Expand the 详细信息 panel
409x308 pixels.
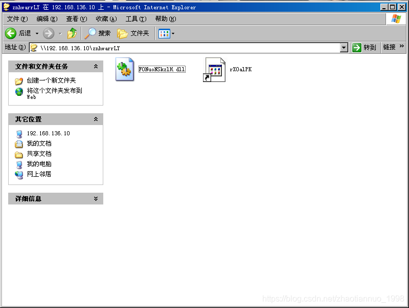(x=96, y=199)
